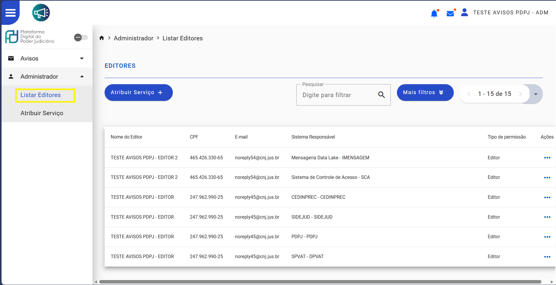This screenshot has width=556, height=285.
Task: Click the user profile icon
Action: 464,13
